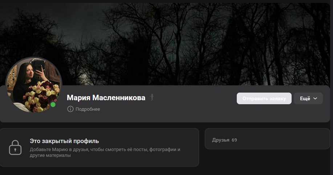Click the friends count number 69
Screen dimensions: 333x175
click(x=234, y=140)
